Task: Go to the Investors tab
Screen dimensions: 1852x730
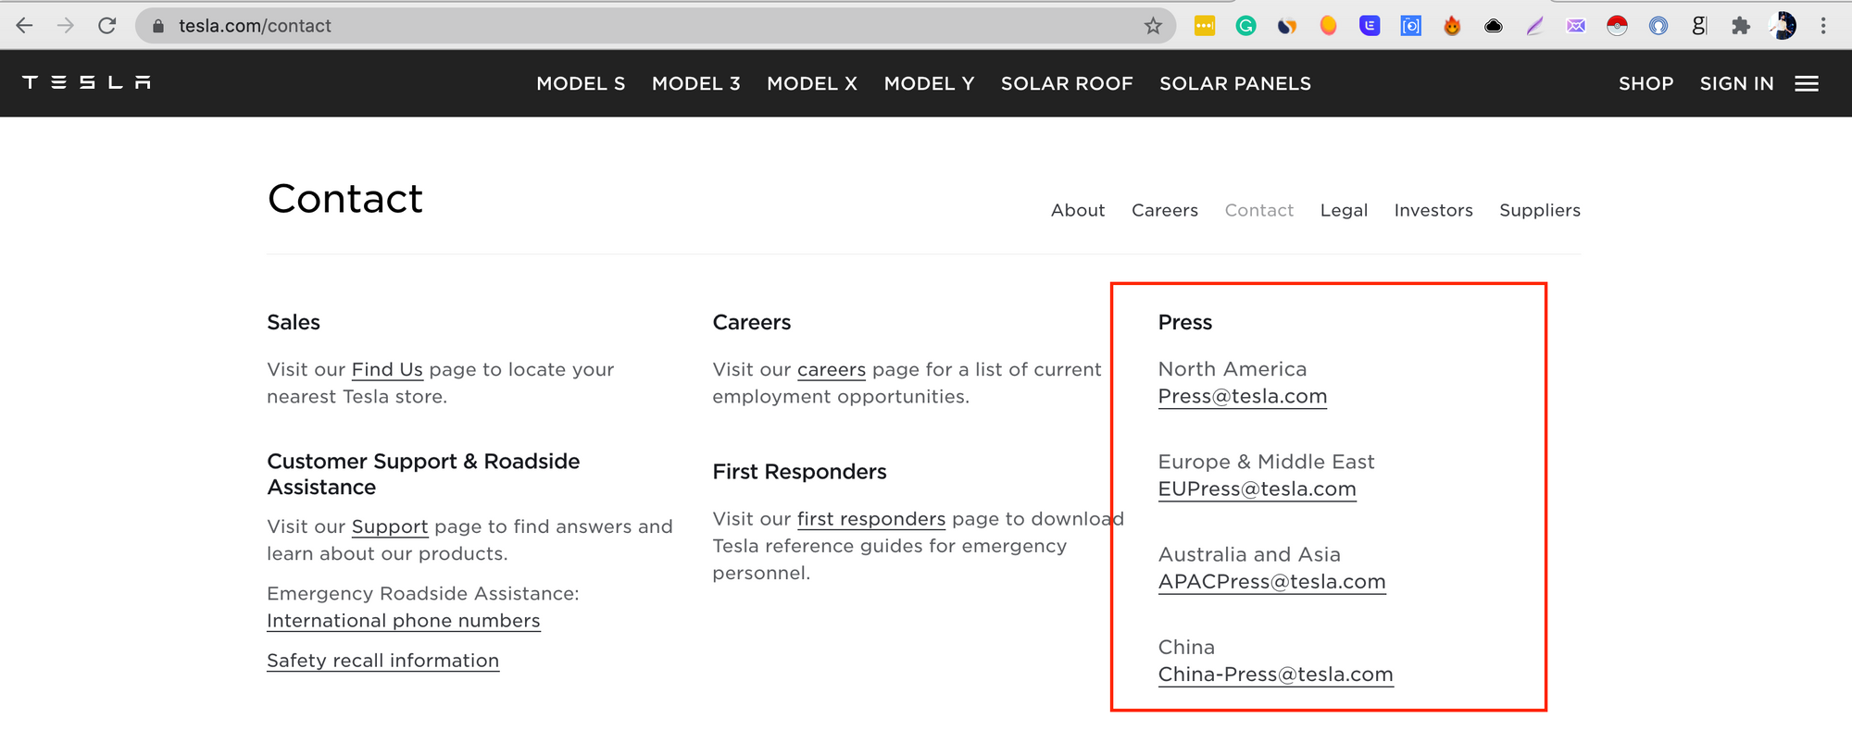Action: pyautogui.click(x=1433, y=210)
